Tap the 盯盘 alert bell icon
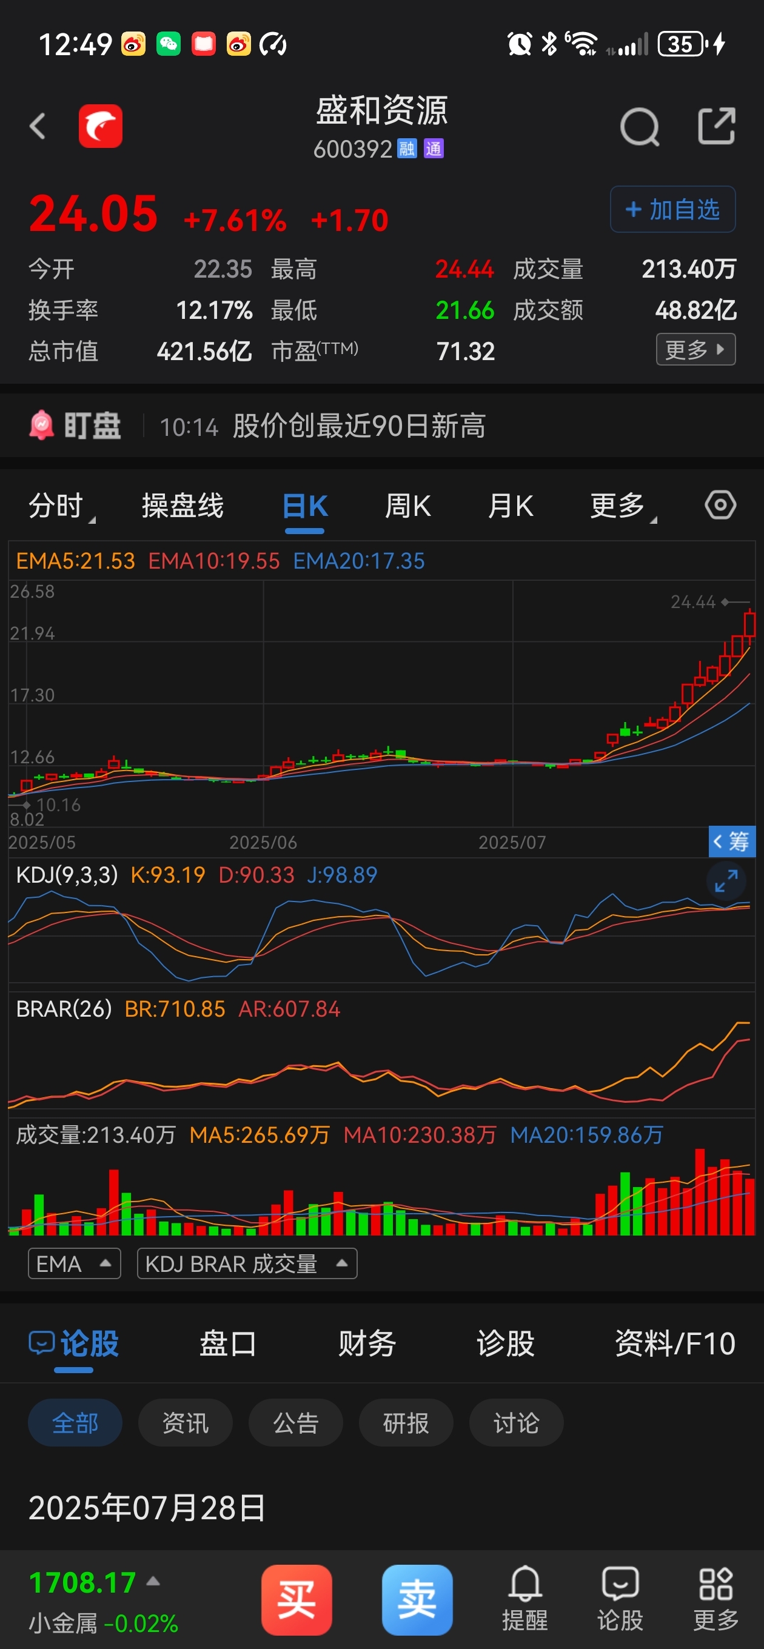The width and height of the screenshot is (764, 1649). (x=42, y=425)
